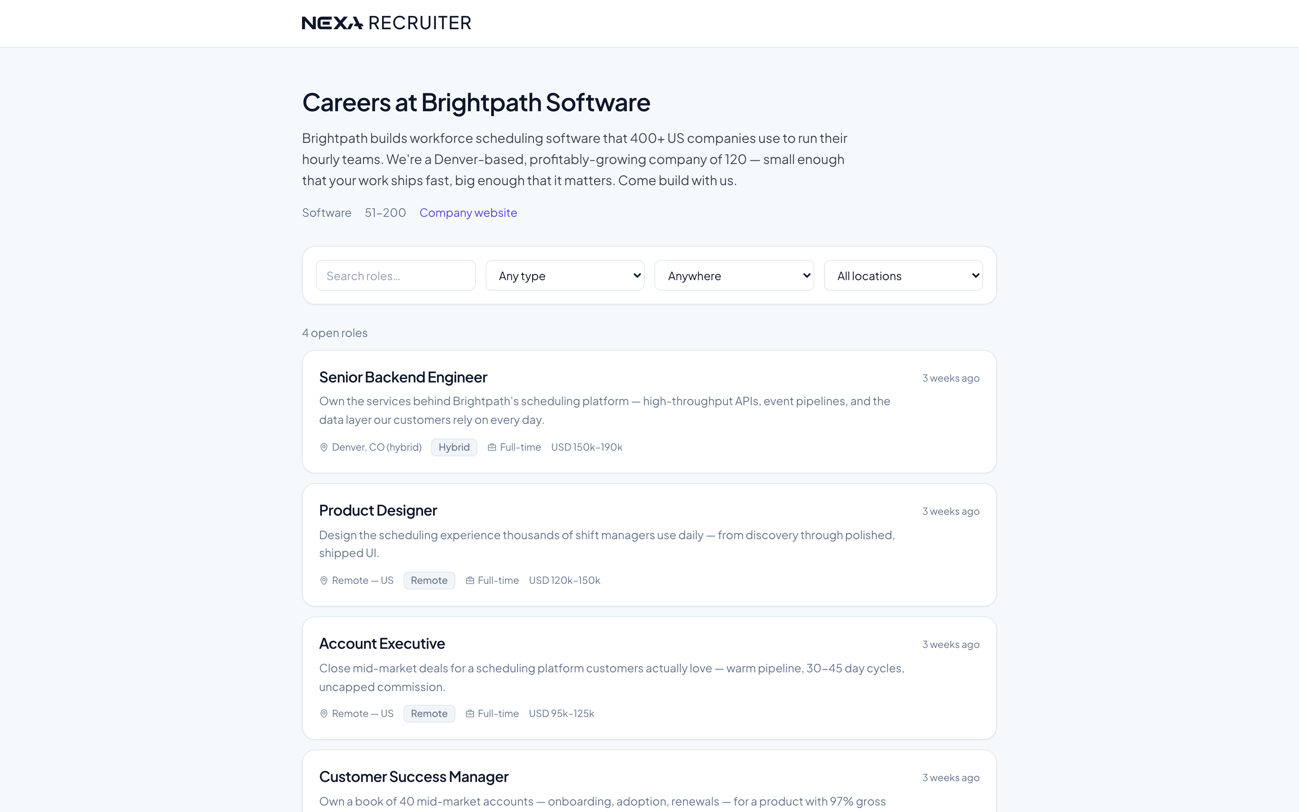
Task: Click the 'USD 120k–150k' salary text
Action: click(565, 581)
